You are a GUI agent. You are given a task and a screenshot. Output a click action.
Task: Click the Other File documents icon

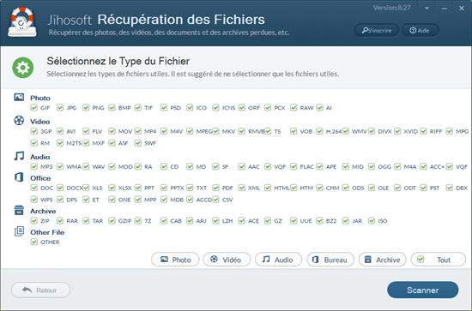click(19, 231)
